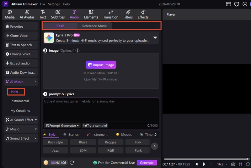251x168 pixels.
Task: Select the Audio toolbar tab
Action: 74,14
